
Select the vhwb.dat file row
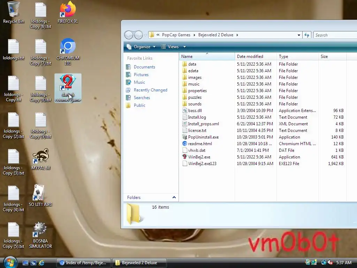pos(263,150)
